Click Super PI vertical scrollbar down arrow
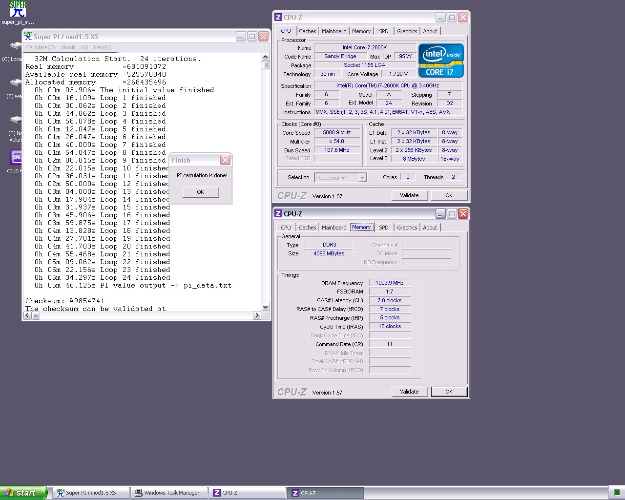This screenshot has height=500, width=625. [266, 307]
